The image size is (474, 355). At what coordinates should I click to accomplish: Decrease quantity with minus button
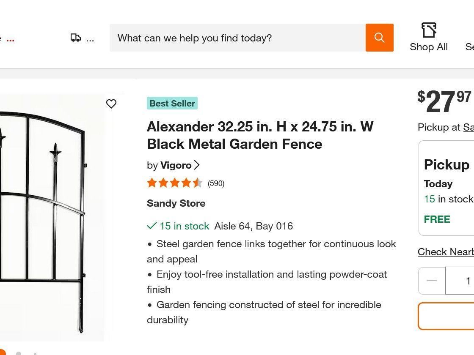point(432,281)
